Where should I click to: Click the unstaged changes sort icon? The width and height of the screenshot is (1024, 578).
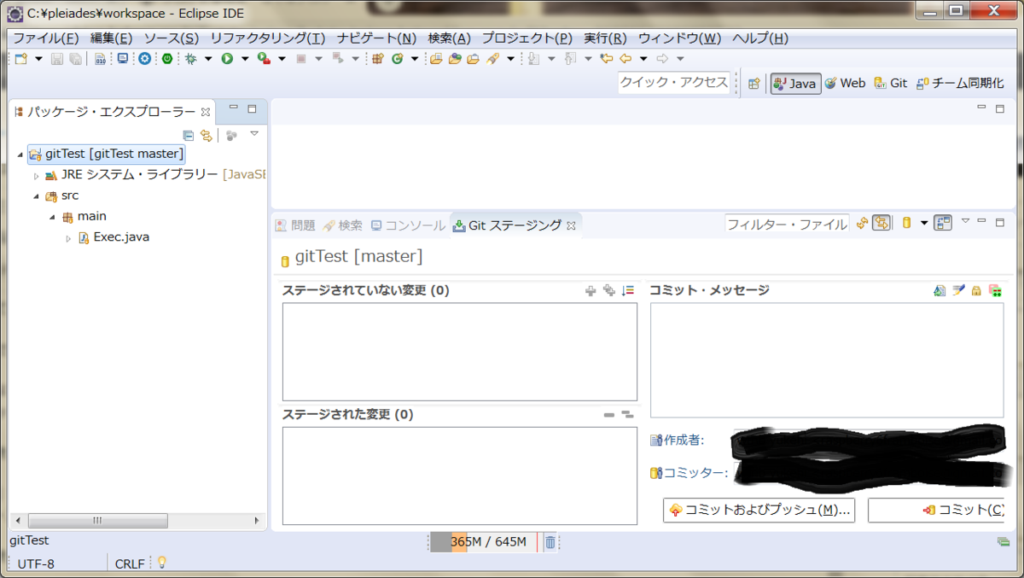[629, 291]
